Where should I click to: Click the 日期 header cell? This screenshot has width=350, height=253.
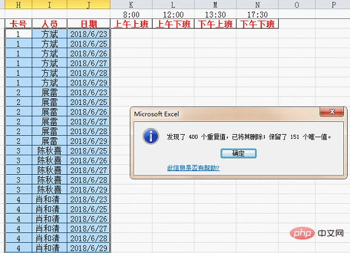click(x=89, y=24)
